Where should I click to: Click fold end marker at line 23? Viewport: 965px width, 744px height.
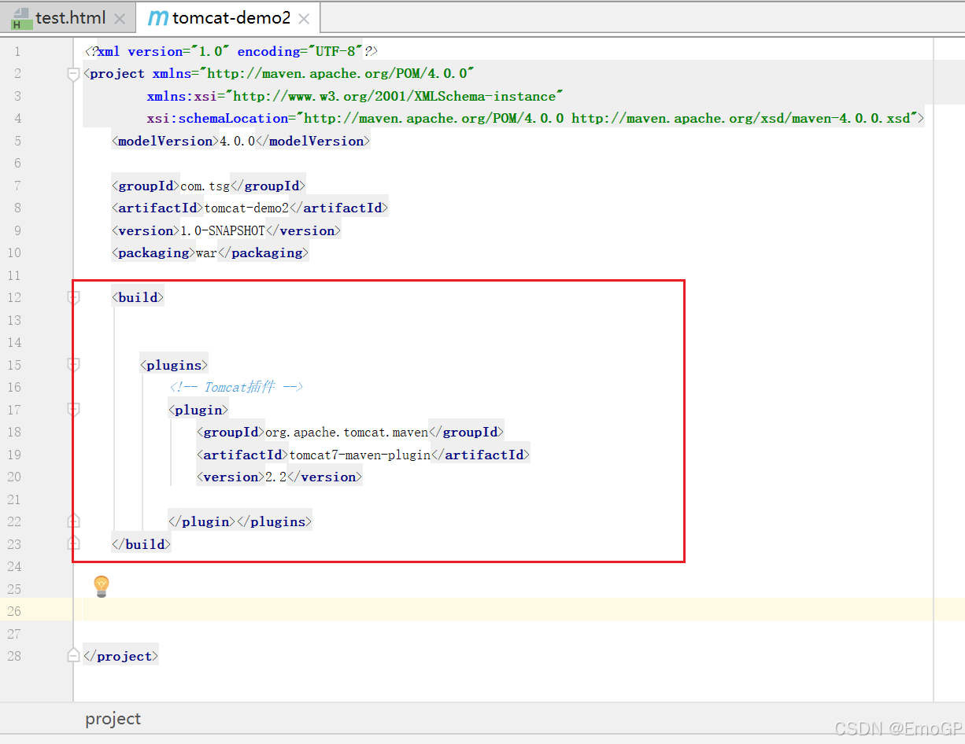tap(73, 543)
